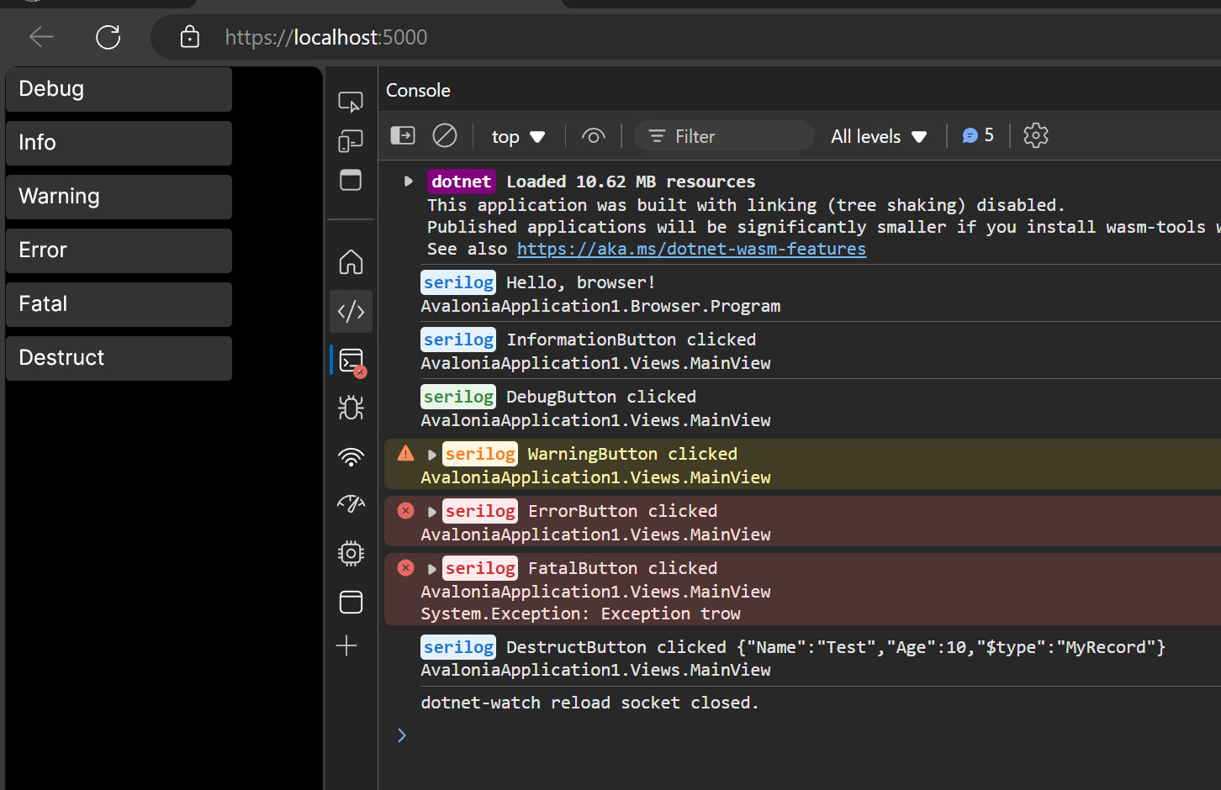Viewport: 1221px width, 790px height.
Task: Activate inspect element picker tool
Action: pyautogui.click(x=351, y=102)
